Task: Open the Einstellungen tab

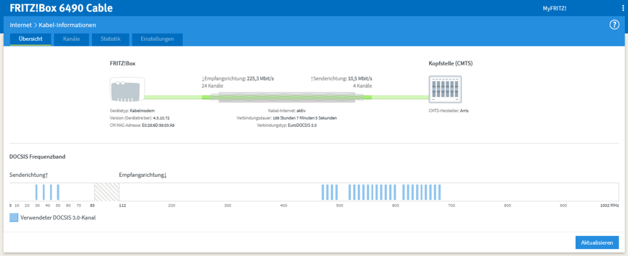Action: click(x=157, y=39)
